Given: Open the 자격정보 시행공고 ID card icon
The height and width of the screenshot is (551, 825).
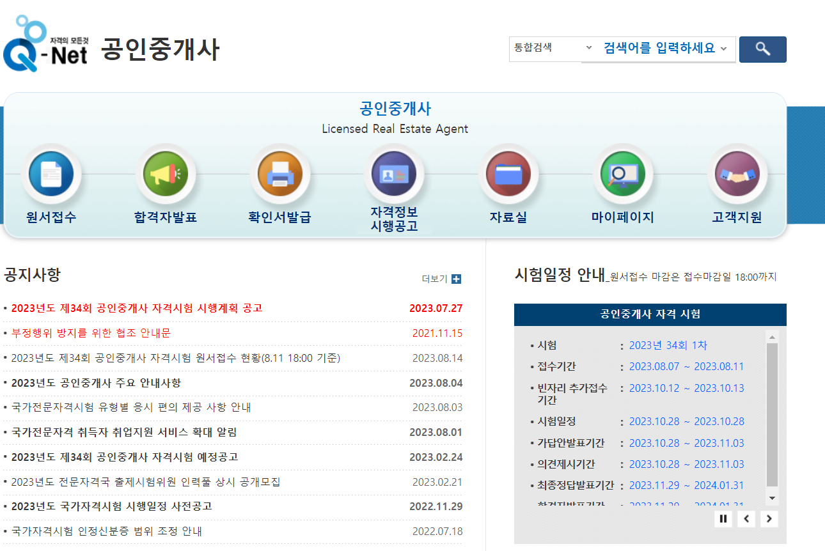Looking at the screenshot, I should point(394,174).
